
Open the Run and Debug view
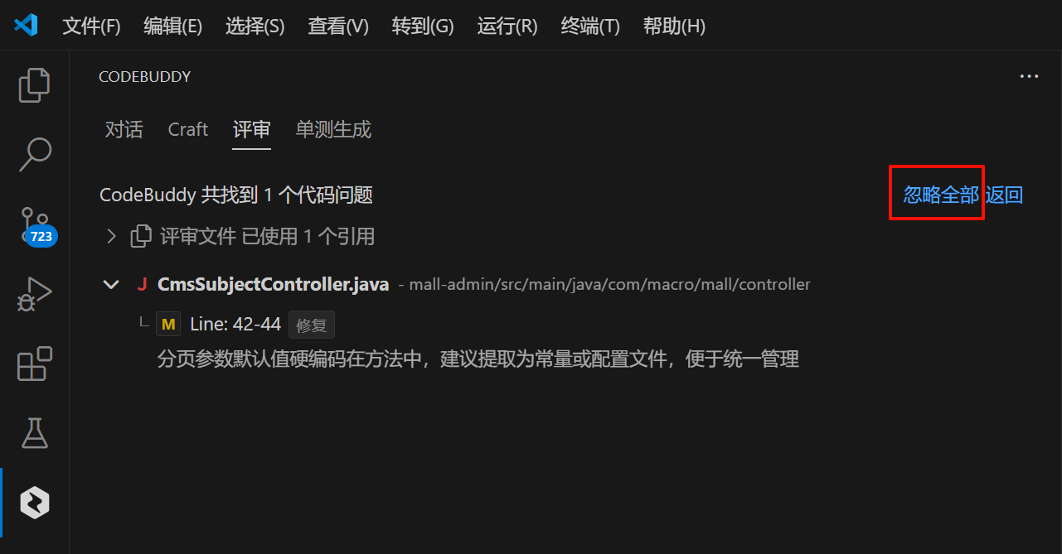pos(34,294)
